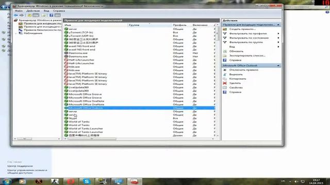Image resolution: width=330 pixels, height=185 pixels.
Task: Click the Отключить правило action
Action: pos(243,70)
